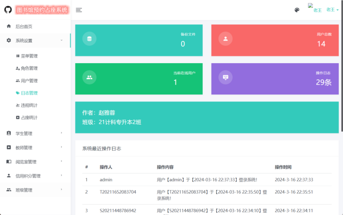Click the 当前在线用户 value 1
Viewport: 343px width, 215px height.
[x=175, y=83]
